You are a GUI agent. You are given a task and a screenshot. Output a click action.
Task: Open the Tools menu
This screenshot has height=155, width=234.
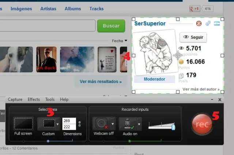[50, 99]
